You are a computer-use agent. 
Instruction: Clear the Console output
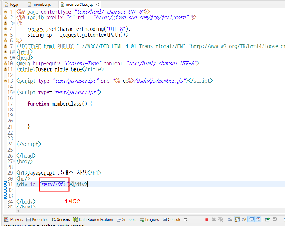pyautogui.click(x=230, y=219)
